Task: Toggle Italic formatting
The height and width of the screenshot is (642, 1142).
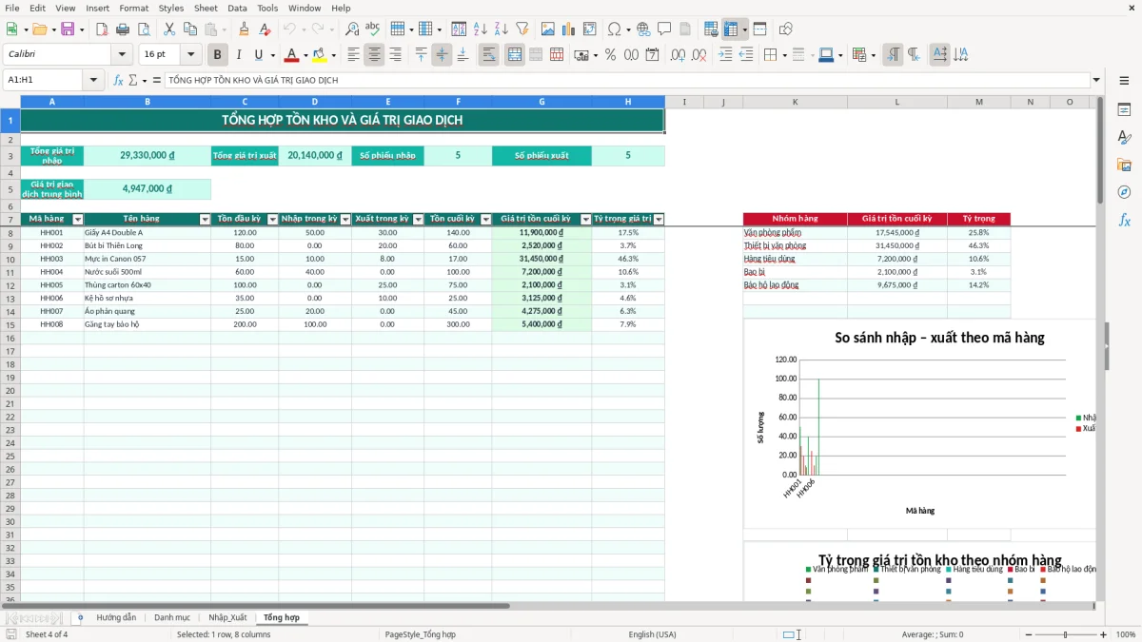Action: pyautogui.click(x=238, y=55)
